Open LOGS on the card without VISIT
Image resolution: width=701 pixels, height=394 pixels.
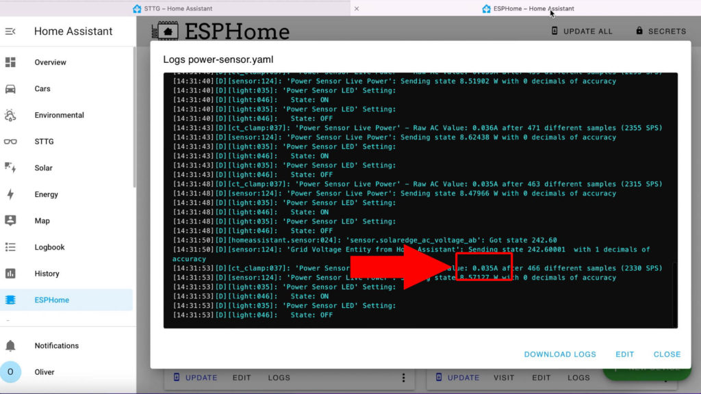[x=279, y=378]
